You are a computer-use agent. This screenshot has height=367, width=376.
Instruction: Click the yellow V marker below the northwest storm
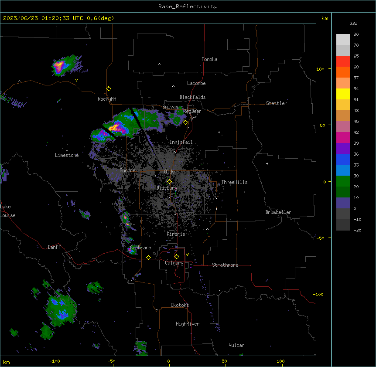[x=76, y=80]
